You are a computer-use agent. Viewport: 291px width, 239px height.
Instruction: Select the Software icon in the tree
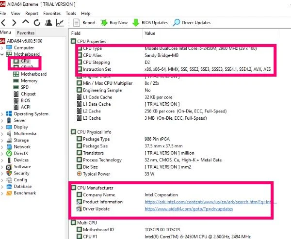point(9,167)
